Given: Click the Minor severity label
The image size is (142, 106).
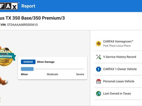Looking at the screenshot, I should pyautogui.click(x=24, y=74).
